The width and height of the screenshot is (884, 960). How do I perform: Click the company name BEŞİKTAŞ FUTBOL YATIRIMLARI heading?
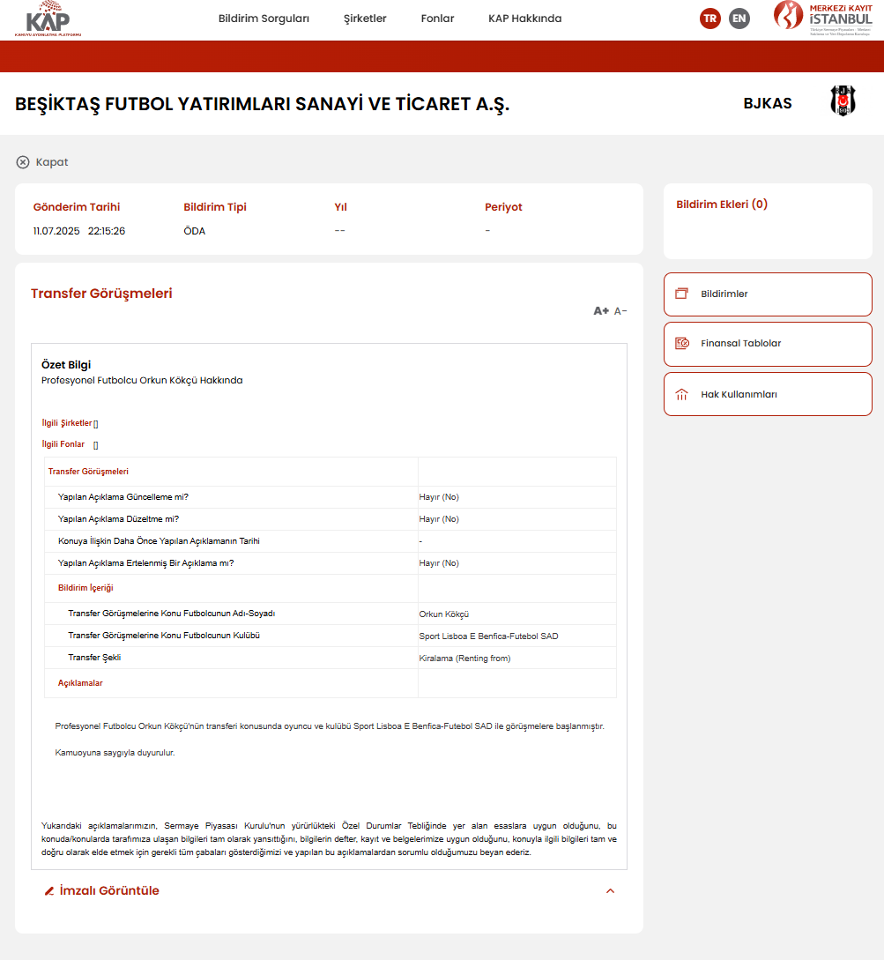tap(262, 104)
